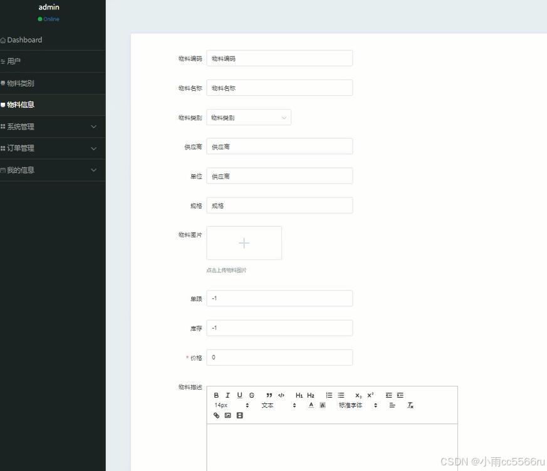Insert a hyperlink in the editor
Image resolution: width=547 pixels, height=471 pixels.
point(216,415)
